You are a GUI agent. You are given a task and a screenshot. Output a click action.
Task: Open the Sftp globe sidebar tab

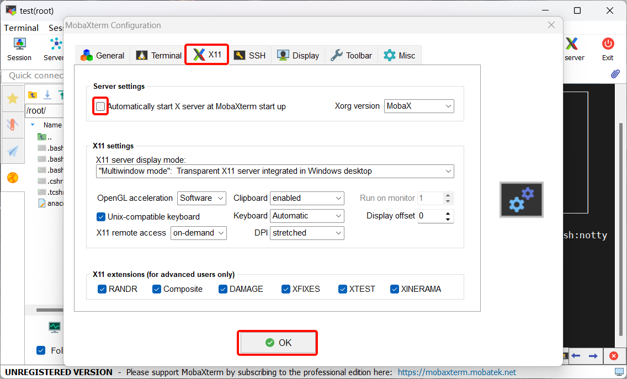(13, 178)
